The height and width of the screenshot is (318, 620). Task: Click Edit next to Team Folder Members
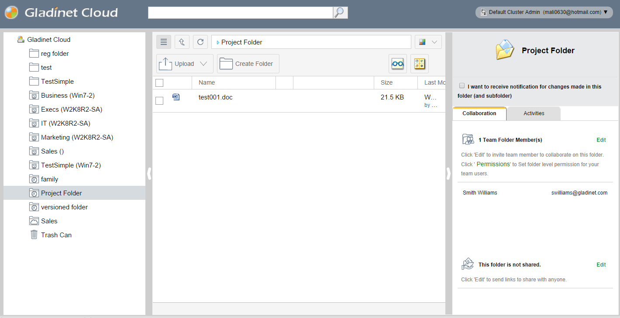pos(601,140)
